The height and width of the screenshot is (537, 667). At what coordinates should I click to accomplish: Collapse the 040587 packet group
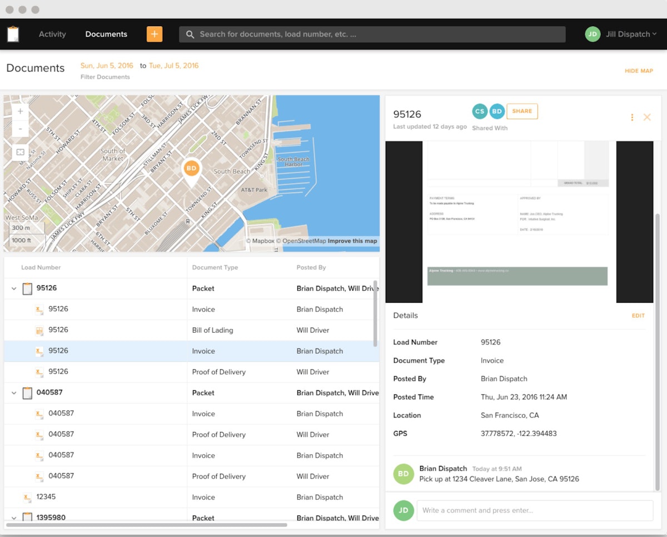[13, 392]
